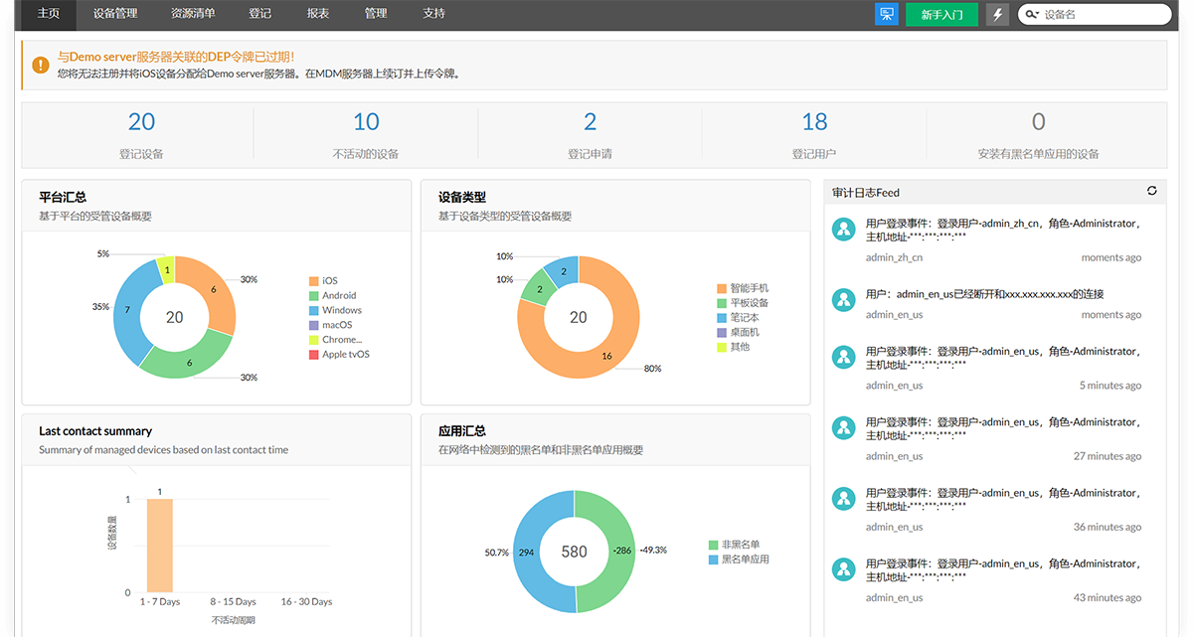Open the 不活动的设备 count of 10

366,122
